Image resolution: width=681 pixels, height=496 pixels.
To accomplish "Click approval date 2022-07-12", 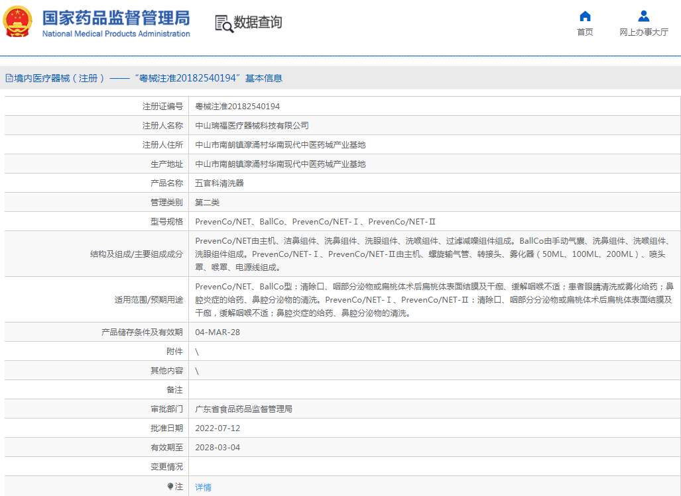I will (217, 428).
